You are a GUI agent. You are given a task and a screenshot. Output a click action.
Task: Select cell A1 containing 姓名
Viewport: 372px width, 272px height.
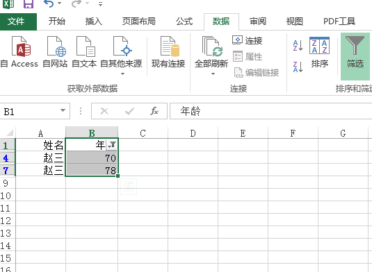(x=40, y=145)
